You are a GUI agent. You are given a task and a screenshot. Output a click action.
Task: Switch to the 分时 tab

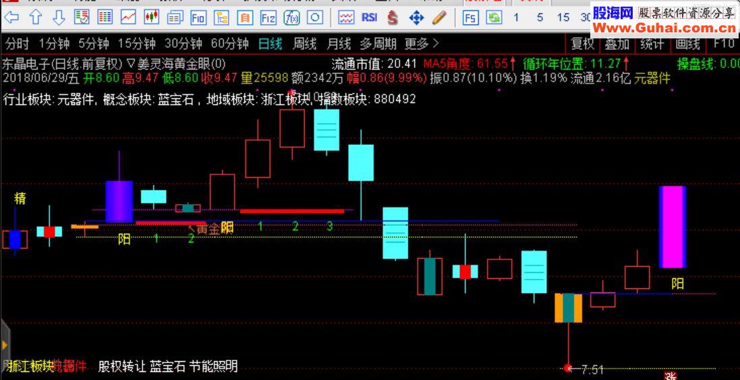click(17, 44)
